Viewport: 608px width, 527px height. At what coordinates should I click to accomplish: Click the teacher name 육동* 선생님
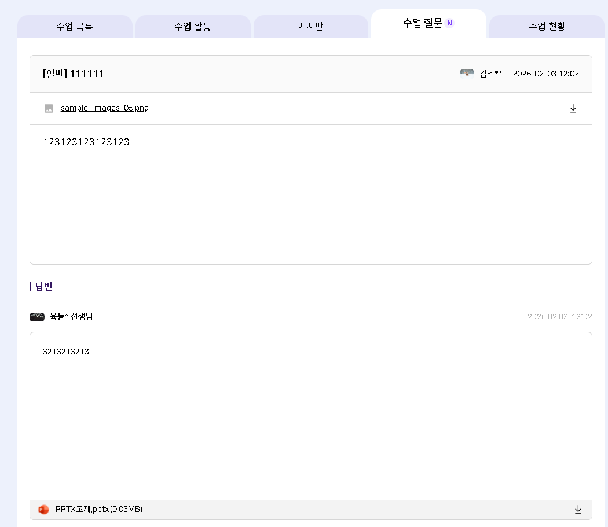pyautogui.click(x=71, y=317)
